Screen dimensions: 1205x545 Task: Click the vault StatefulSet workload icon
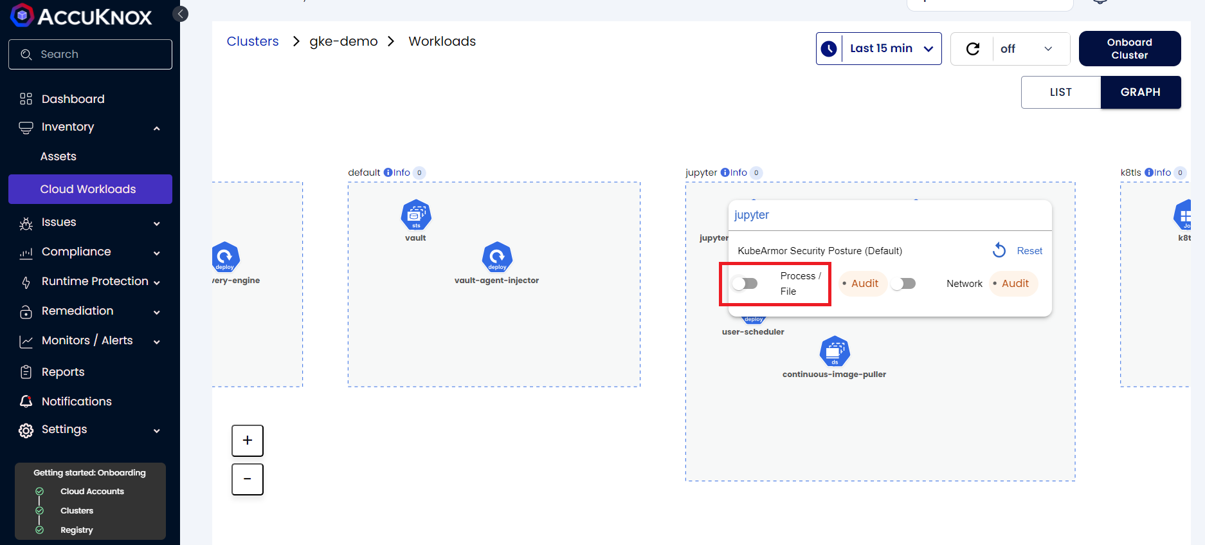(416, 215)
